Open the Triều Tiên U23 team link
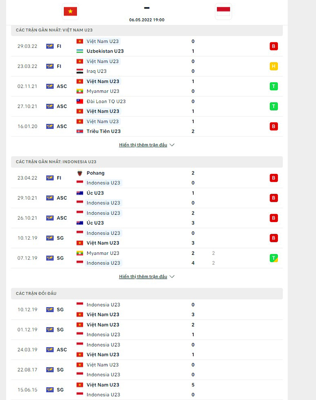This screenshot has width=316, height=400. (103, 131)
